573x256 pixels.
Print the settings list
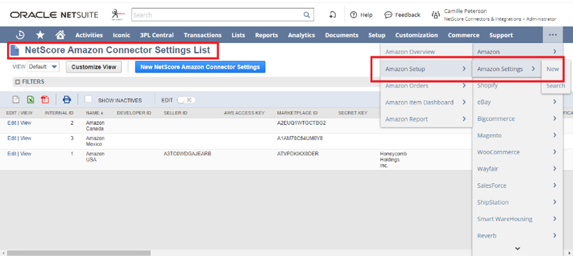coord(67,100)
